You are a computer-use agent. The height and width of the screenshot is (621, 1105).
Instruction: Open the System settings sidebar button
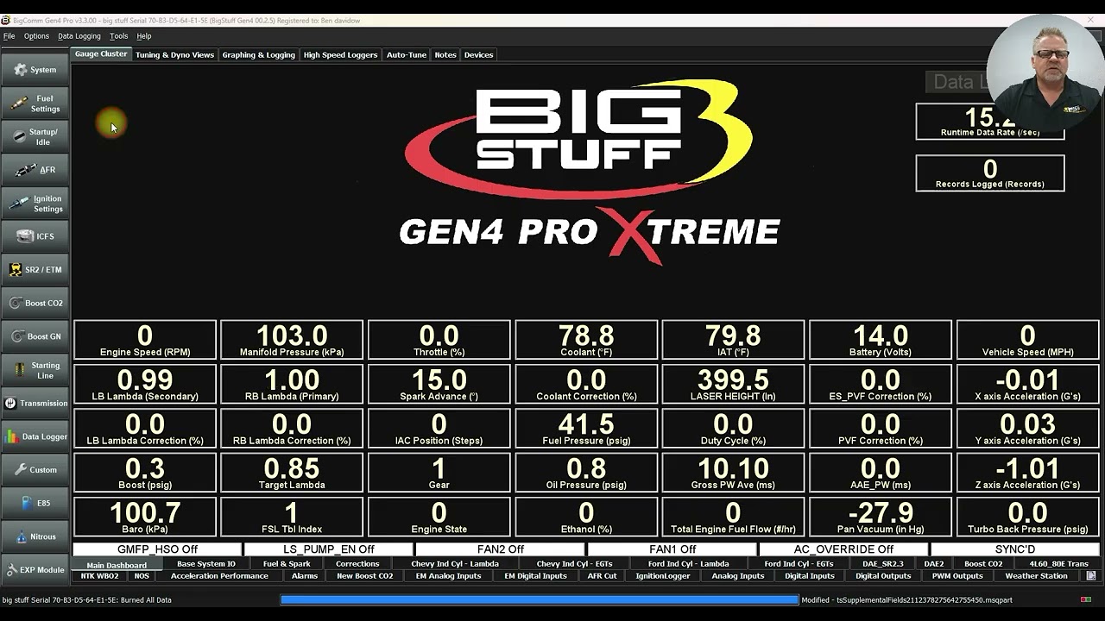[35, 70]
